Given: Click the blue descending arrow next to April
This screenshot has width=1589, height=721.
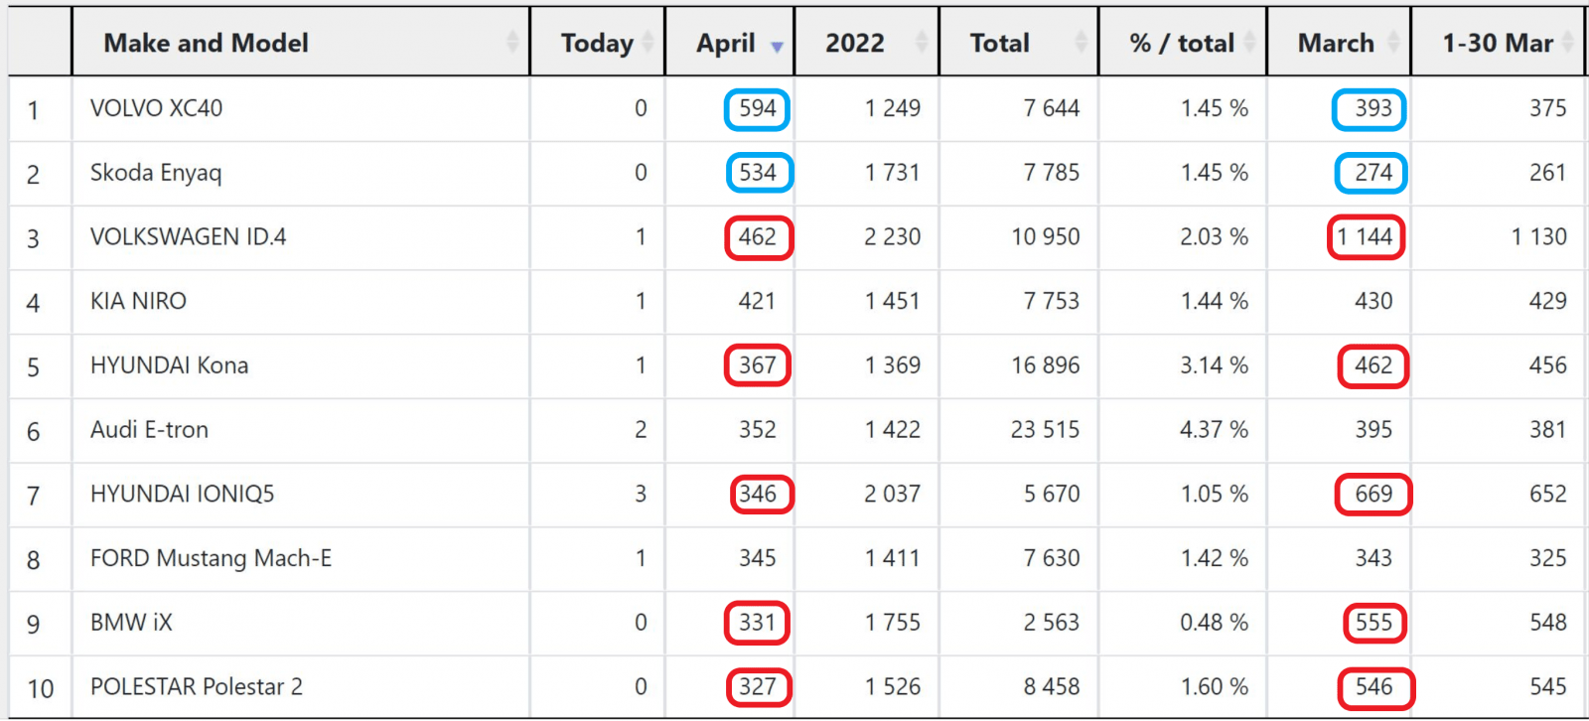Looking at the screenshot, I should 777,46.
